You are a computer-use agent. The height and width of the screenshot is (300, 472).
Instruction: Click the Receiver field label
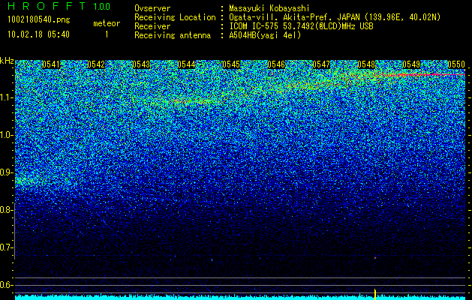pos(152,26)
